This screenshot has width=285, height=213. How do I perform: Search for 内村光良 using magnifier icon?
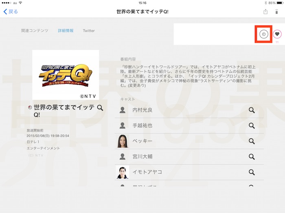coord(252,110)
